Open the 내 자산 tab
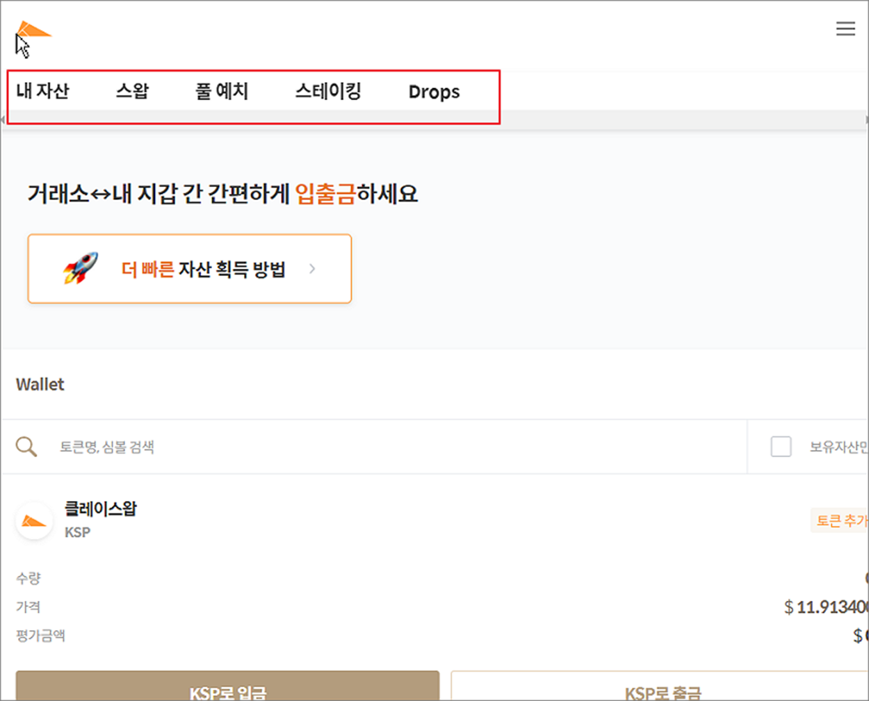 click(43, 91)
